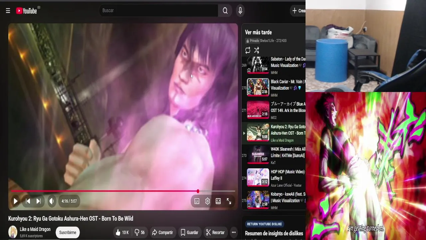Open the Like a Maid Dragon channel name
Image resolution: width=426 pixels, height=240 pixels.
pyautogui.click(x=35, y=229)
